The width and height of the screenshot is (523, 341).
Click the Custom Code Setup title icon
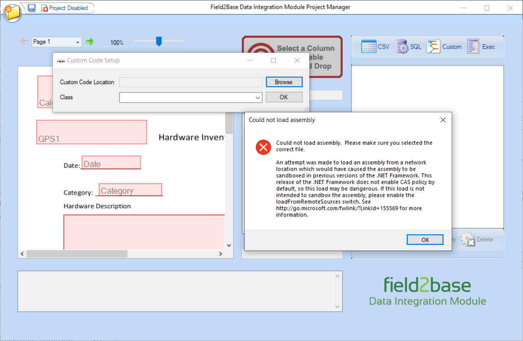point(61,61)
